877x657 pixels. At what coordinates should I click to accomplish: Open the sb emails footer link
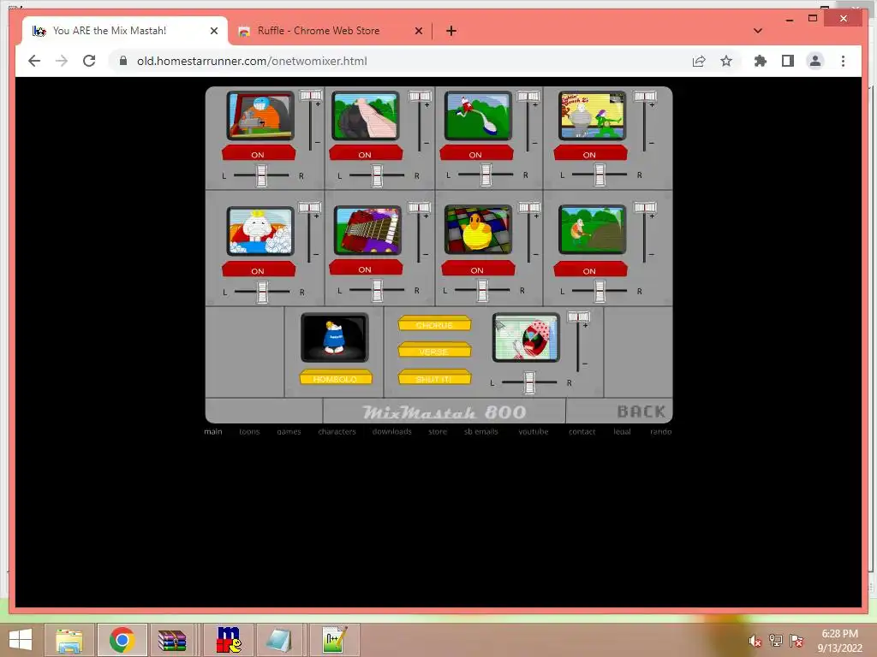tap(481, 431)
